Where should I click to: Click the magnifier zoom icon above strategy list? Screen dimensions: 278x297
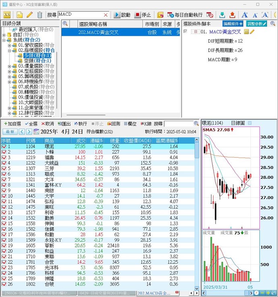[65, 24]
